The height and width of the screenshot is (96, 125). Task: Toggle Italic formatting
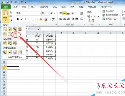pyautogui.click(x=22, y=19)
